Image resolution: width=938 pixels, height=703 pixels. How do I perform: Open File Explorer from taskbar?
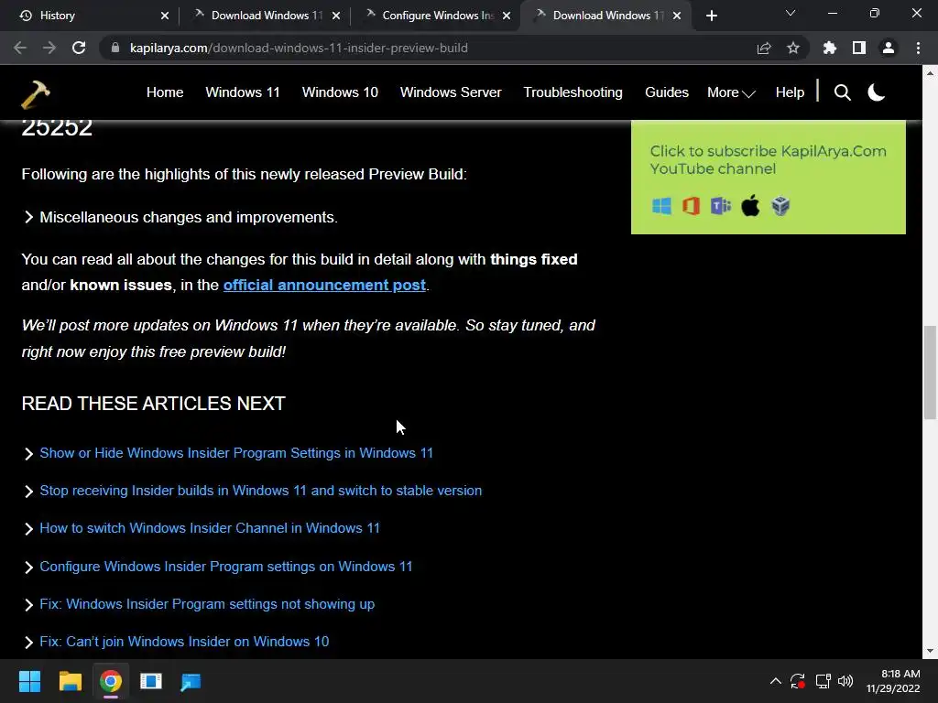coord(70,681)
